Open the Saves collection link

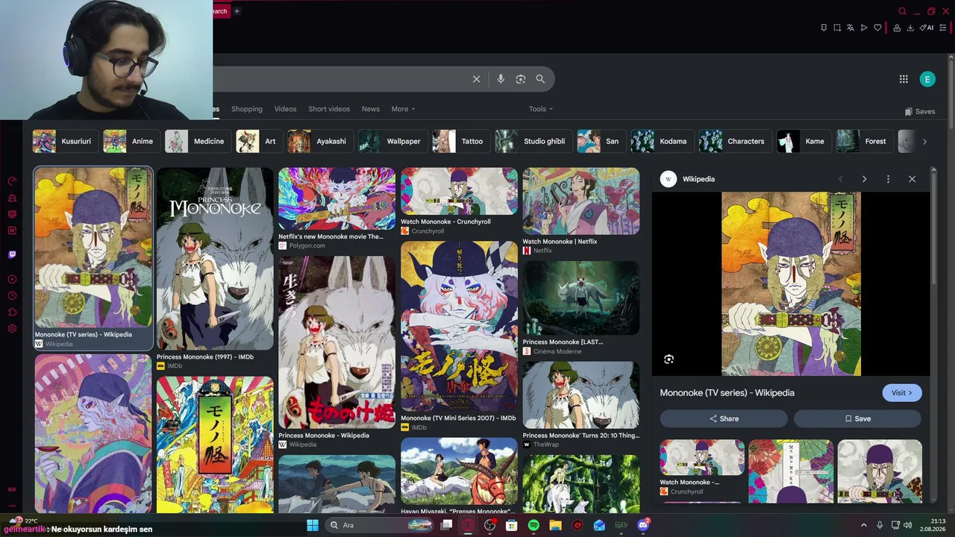(x=920, y=112)
